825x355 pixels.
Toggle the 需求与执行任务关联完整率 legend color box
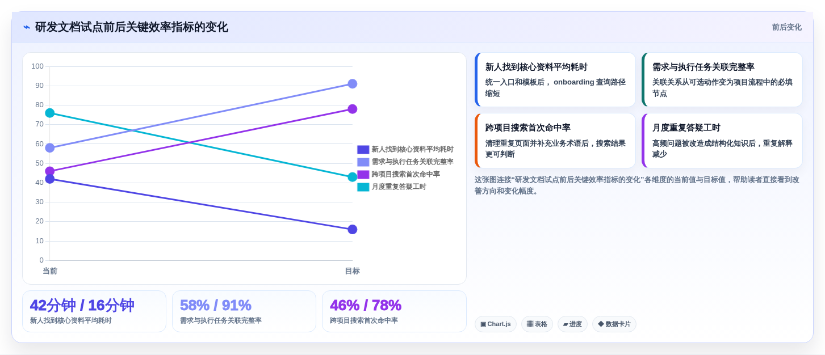[x=363, y=162]
